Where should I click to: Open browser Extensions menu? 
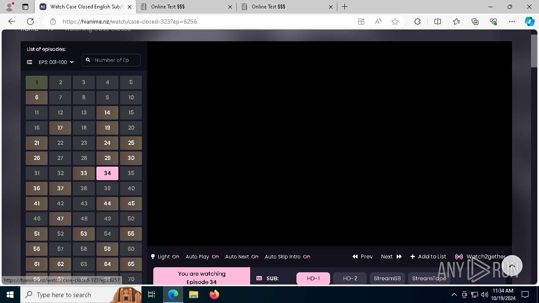(x=417, y=21)
